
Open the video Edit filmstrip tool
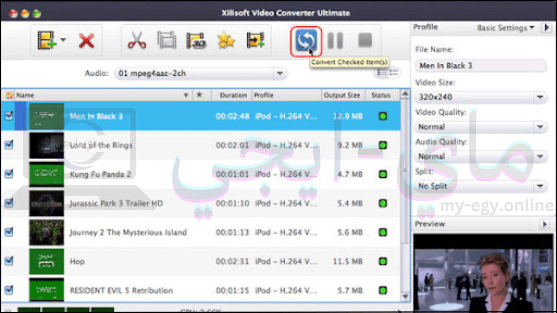[167, 40]
